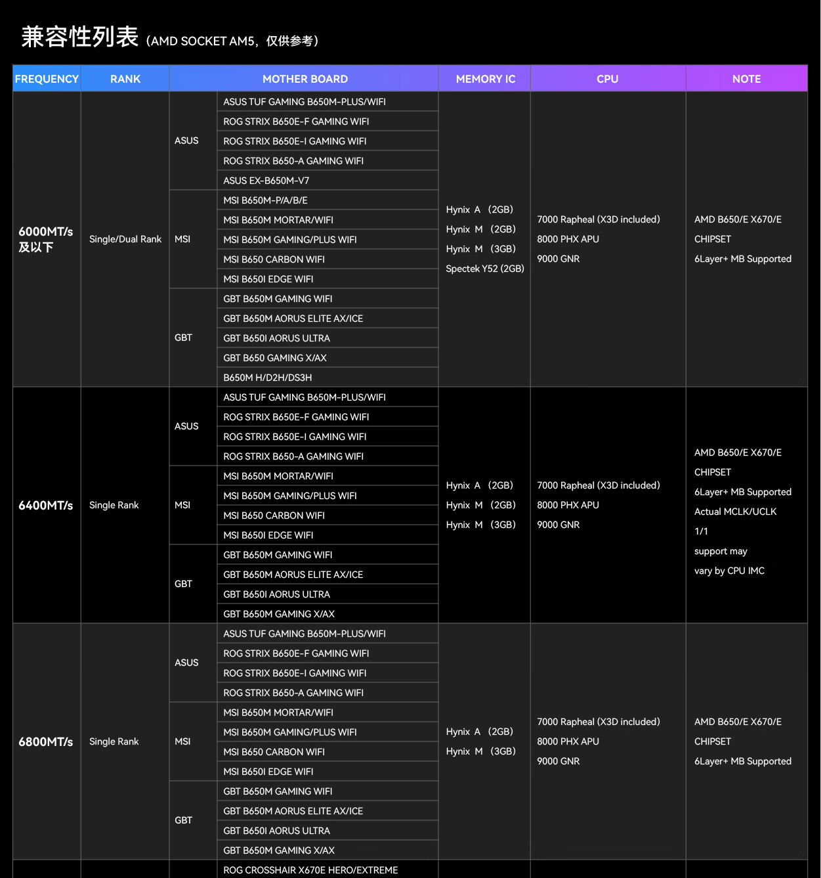Click the Single/Dual Rank cell
Image resolution: width=821 pixels, height=878 pixels.
click(x=125, y=239)
